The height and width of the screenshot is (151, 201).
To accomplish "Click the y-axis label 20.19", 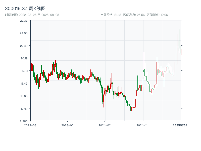I will click(x=24, y=58).
